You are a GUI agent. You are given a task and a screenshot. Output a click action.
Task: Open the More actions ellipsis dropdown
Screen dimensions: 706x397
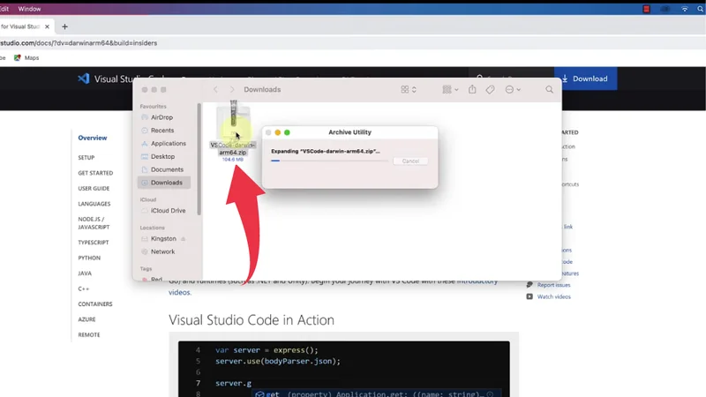click(x=513, y=90)
